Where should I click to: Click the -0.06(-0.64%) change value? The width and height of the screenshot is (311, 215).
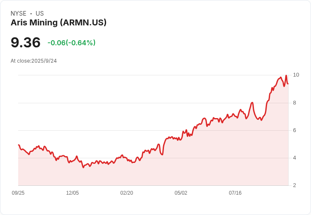71,43
